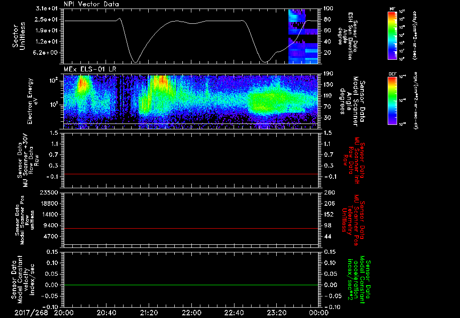Click the white sun elevation curve
The height and width of the screenshot is (318, 460).
[190, 22]
